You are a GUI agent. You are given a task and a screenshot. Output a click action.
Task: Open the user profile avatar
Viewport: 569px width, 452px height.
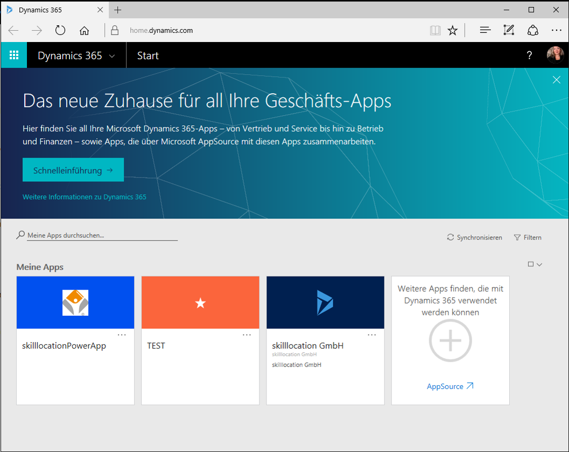[x=555, y=55]
